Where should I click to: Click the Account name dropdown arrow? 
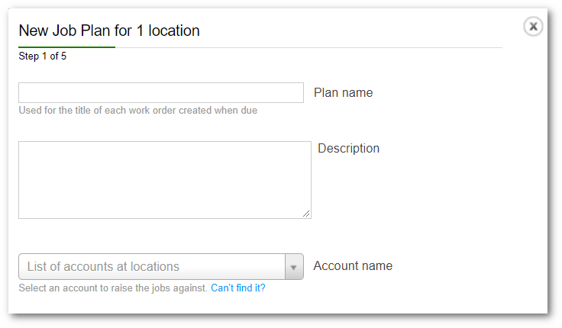[x=294, y=267]
